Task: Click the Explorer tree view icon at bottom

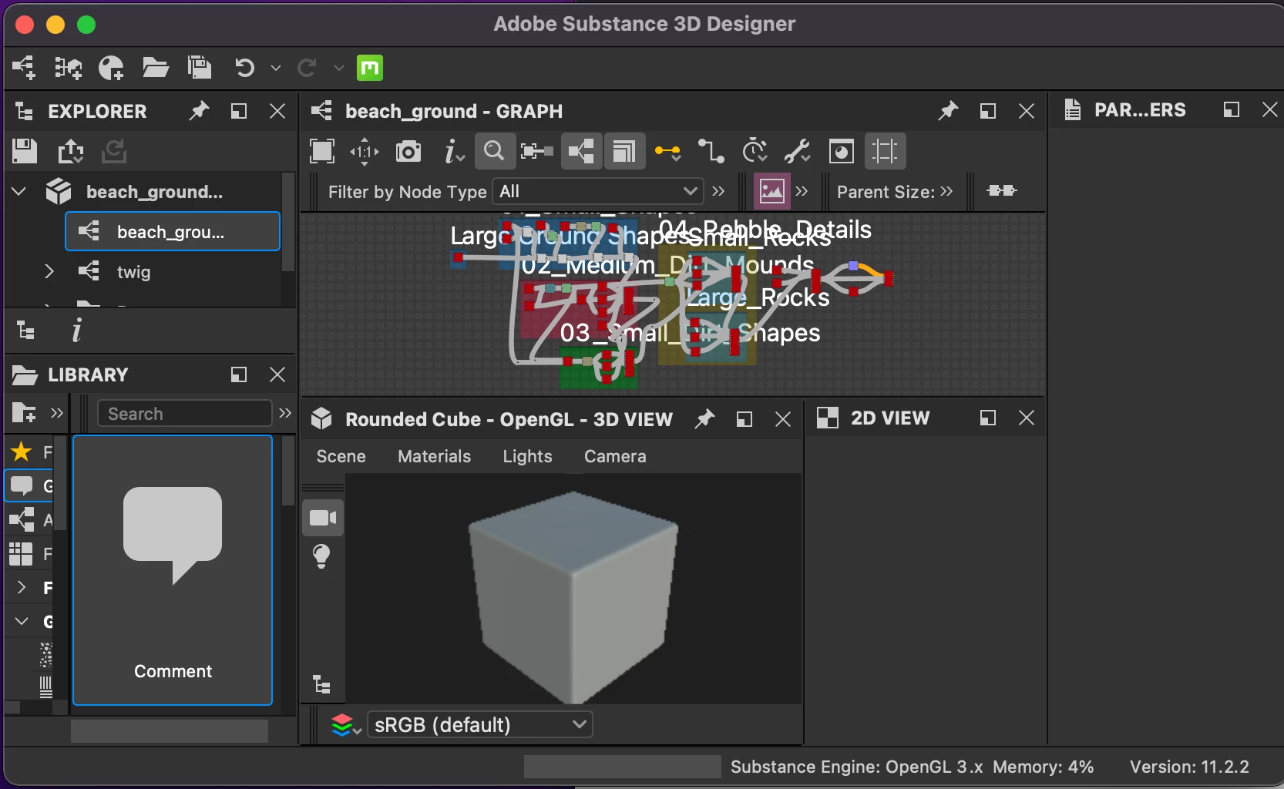Action: (25, 331)
